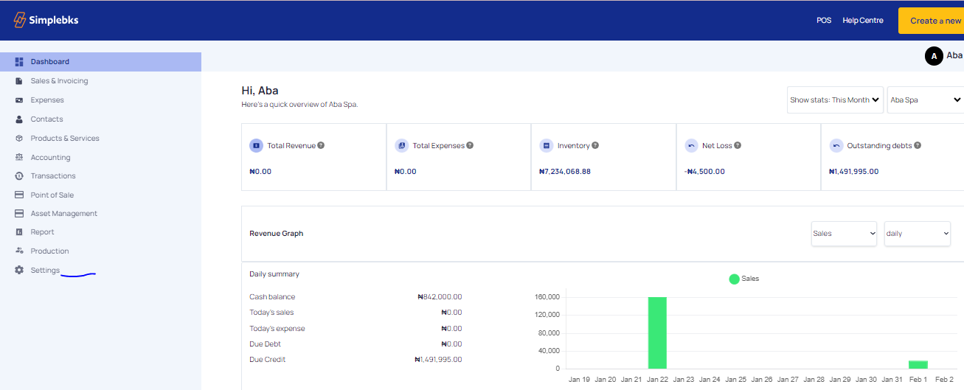Open the Aba Spa business dropdown
The height and width of the screenshot is (390, 964).
tap(926, 100)
